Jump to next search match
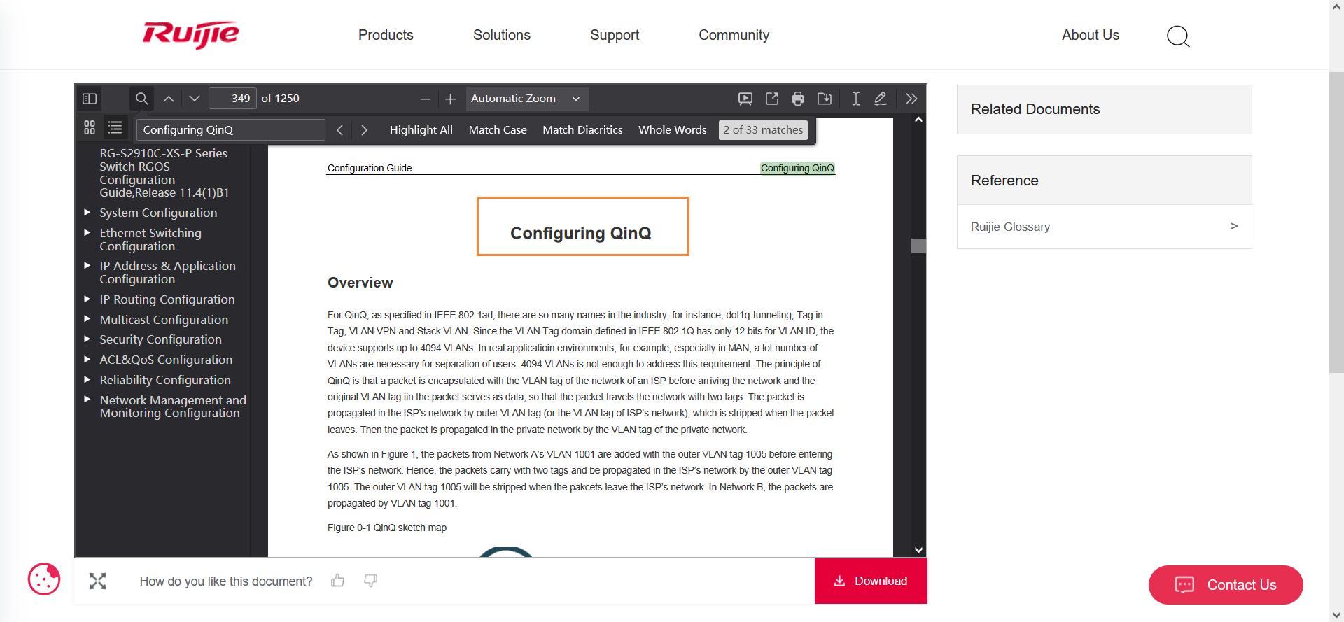Screen dimensions: 1344x622 364,130
